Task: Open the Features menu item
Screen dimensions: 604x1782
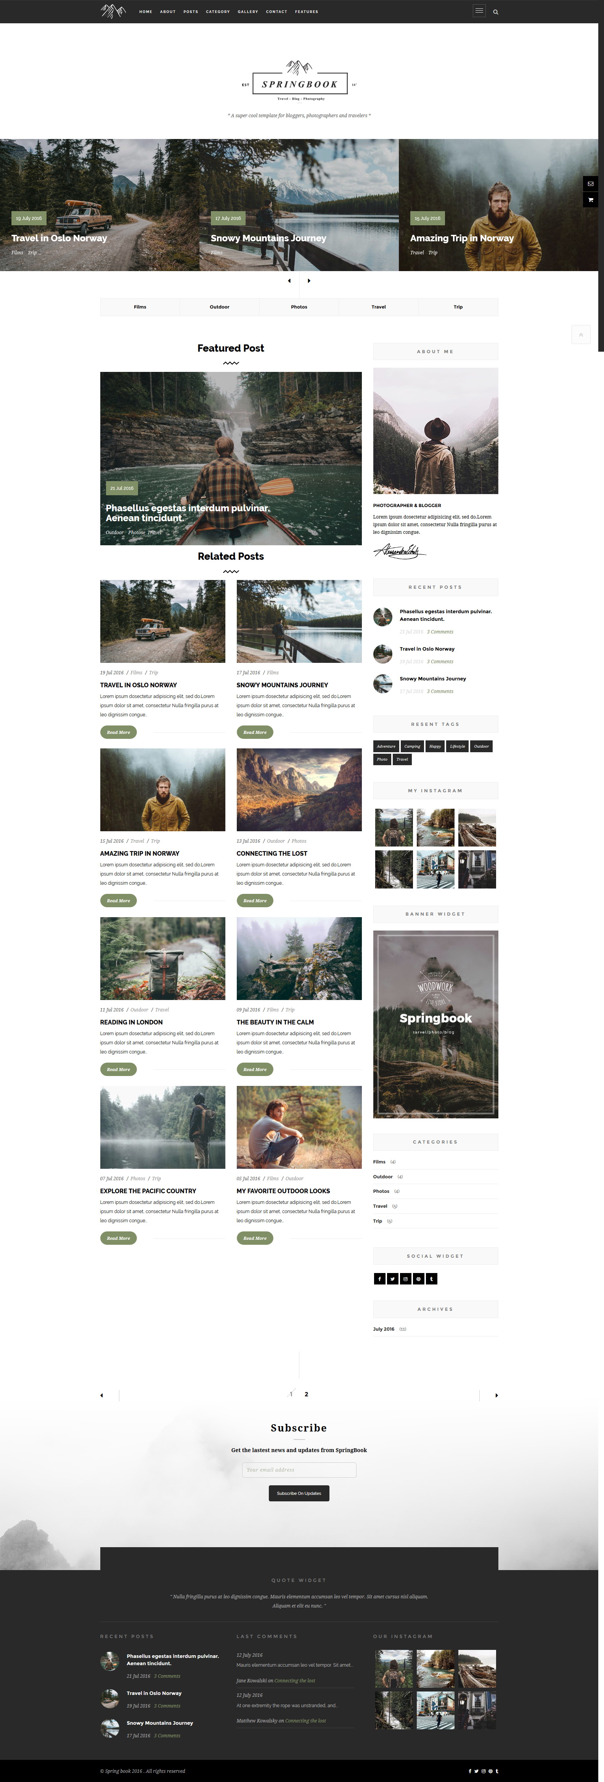Action: 306,12
